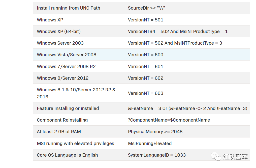Viewport: 256px width, 168px height.
Task: Click the MsiRunningElevated condition text
Action: tap(150, 144)
